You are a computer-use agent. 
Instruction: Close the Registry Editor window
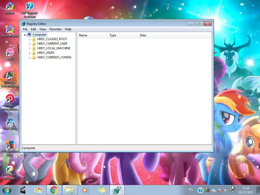(x=207, y=24)
